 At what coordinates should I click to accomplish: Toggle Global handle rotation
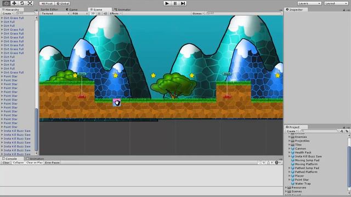point(63,4)
